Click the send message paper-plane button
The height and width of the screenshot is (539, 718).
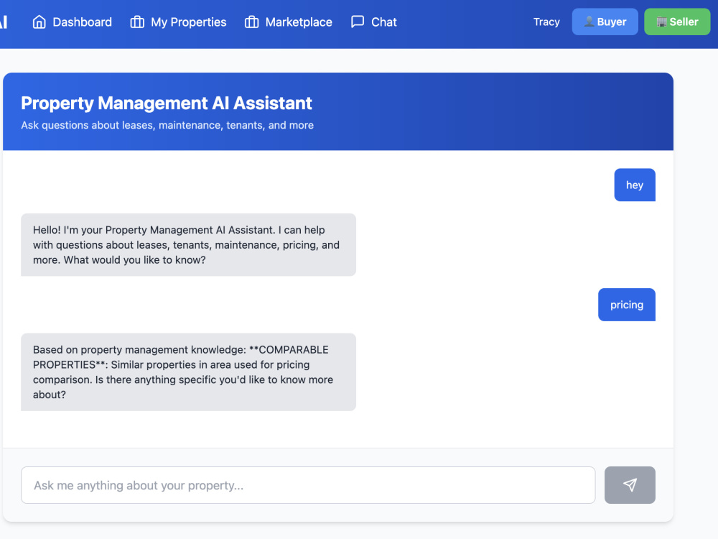(x=630, y=485)
